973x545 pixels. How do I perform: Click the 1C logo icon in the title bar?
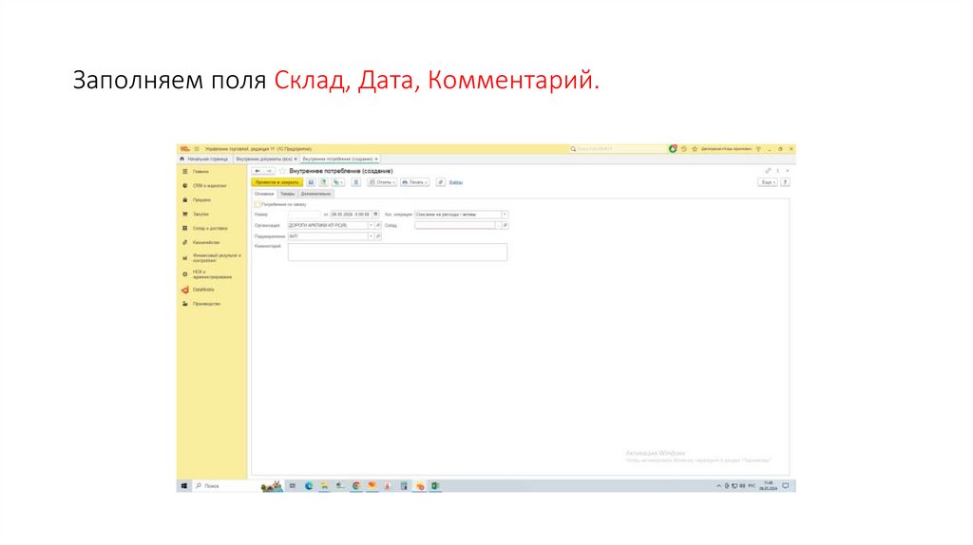pos(185,149)
